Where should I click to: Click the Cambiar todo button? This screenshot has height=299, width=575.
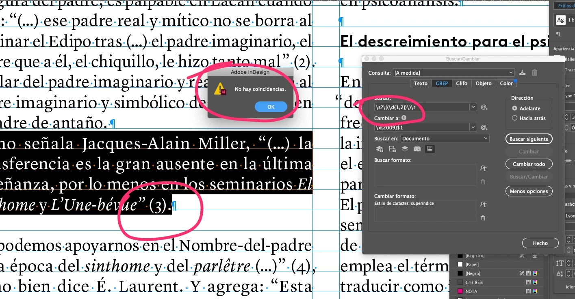529,164
